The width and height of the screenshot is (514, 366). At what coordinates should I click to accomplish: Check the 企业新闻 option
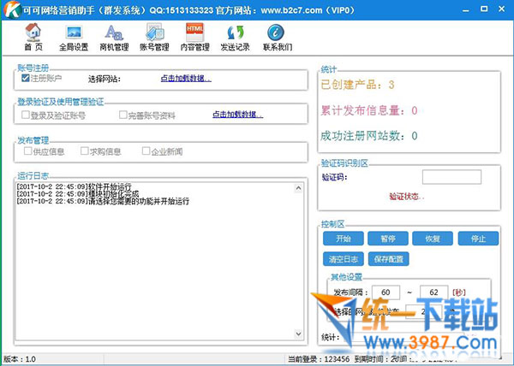point(146,151)
